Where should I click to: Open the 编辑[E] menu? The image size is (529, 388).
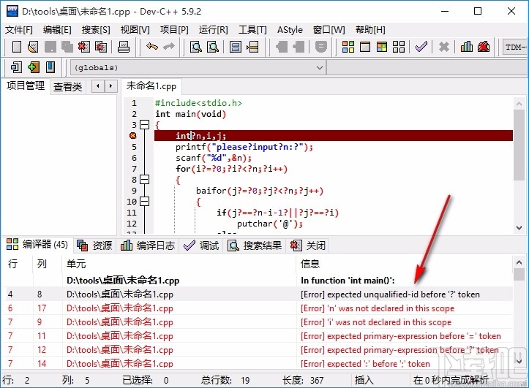pyautogui.click(x=57, y=30)
